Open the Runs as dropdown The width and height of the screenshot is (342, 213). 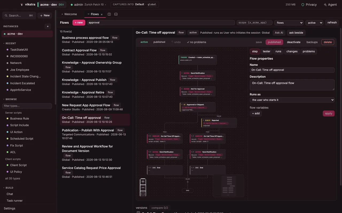click(x=292, y=100)
